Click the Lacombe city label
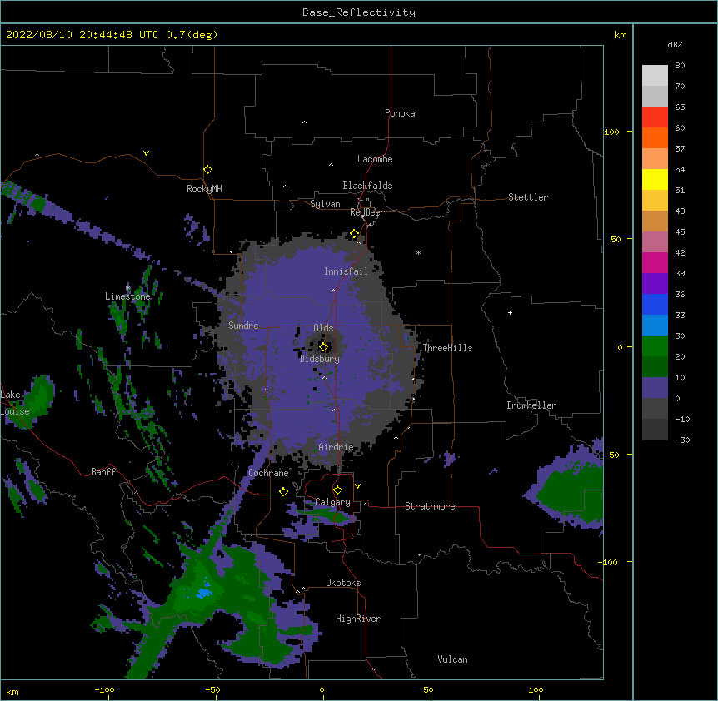 [375, 159]
